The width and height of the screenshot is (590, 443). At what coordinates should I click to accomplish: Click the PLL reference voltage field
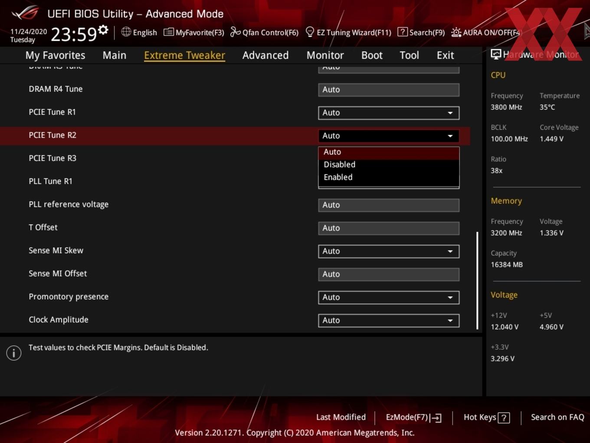point(389,205)
